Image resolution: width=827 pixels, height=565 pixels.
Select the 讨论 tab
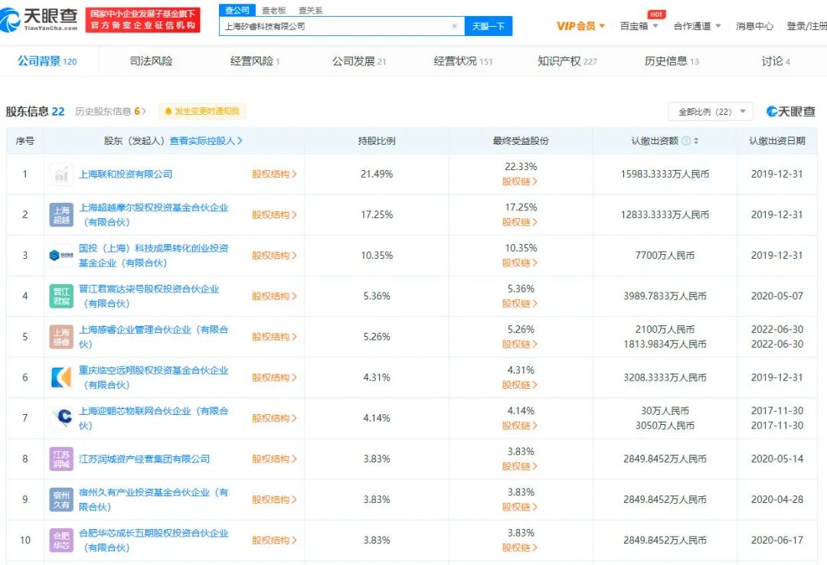775,61
